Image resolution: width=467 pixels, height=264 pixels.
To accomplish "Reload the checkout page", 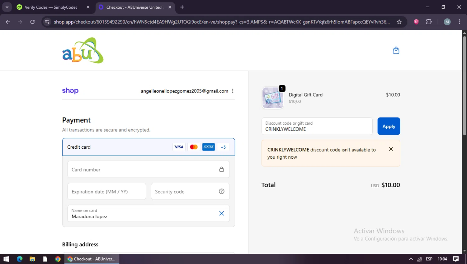I will pyautogui.click(x=32, y=22).
